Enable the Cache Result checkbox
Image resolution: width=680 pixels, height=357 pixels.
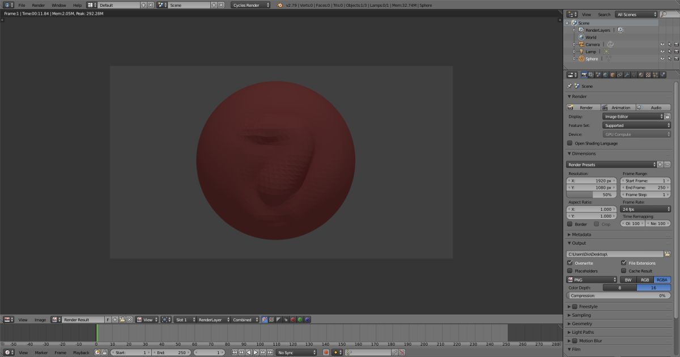click(624, 271)
